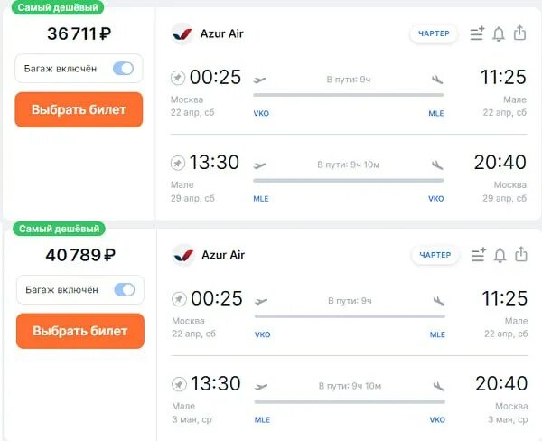Screen dimensions: 542x442
Task: Pin the 00:25 Moscow departure in first ticket
Action: tap(178, 78)
